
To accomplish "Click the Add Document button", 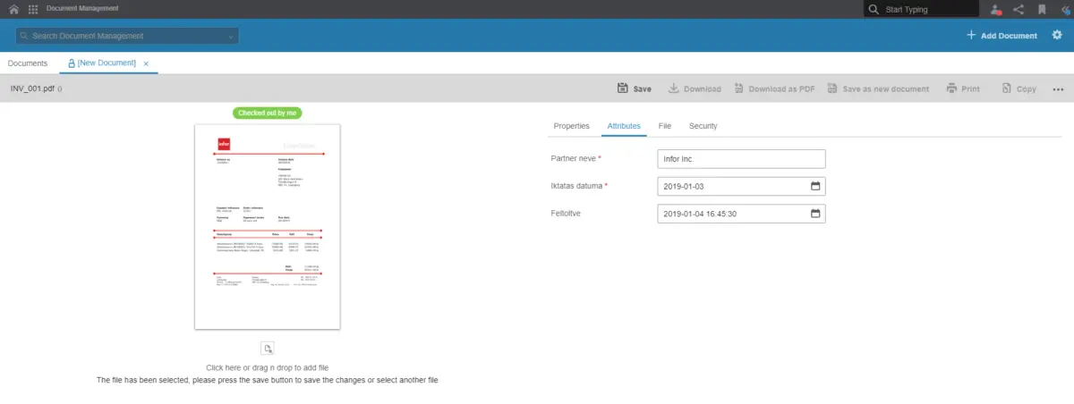I will click(1002, 36).
